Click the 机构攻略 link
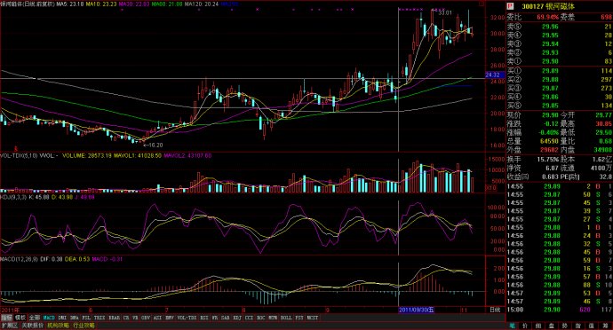This screenshot has height=330, width=613. (58, 326)
